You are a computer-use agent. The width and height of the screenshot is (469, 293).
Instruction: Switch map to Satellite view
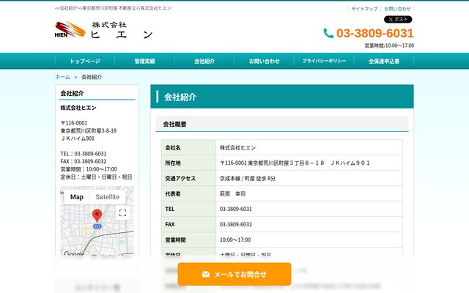coord(108,197)
